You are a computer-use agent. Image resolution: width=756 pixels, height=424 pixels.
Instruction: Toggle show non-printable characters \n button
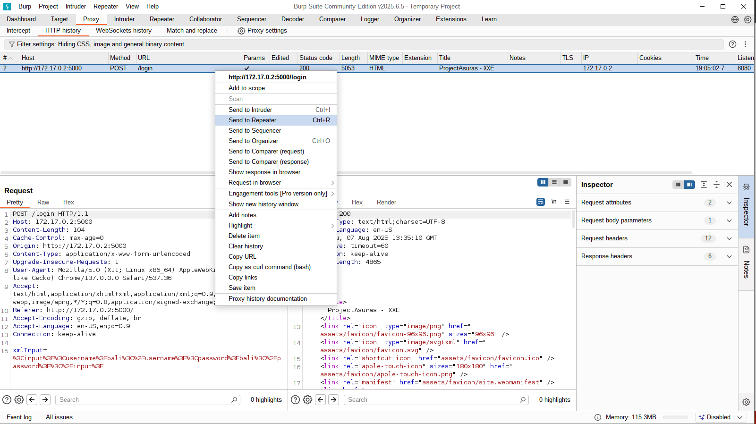[554, 202]
